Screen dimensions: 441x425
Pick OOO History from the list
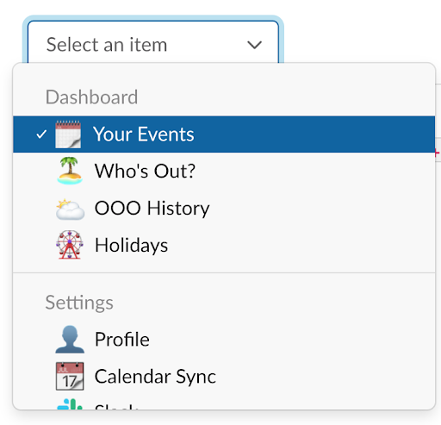(224, 208)
